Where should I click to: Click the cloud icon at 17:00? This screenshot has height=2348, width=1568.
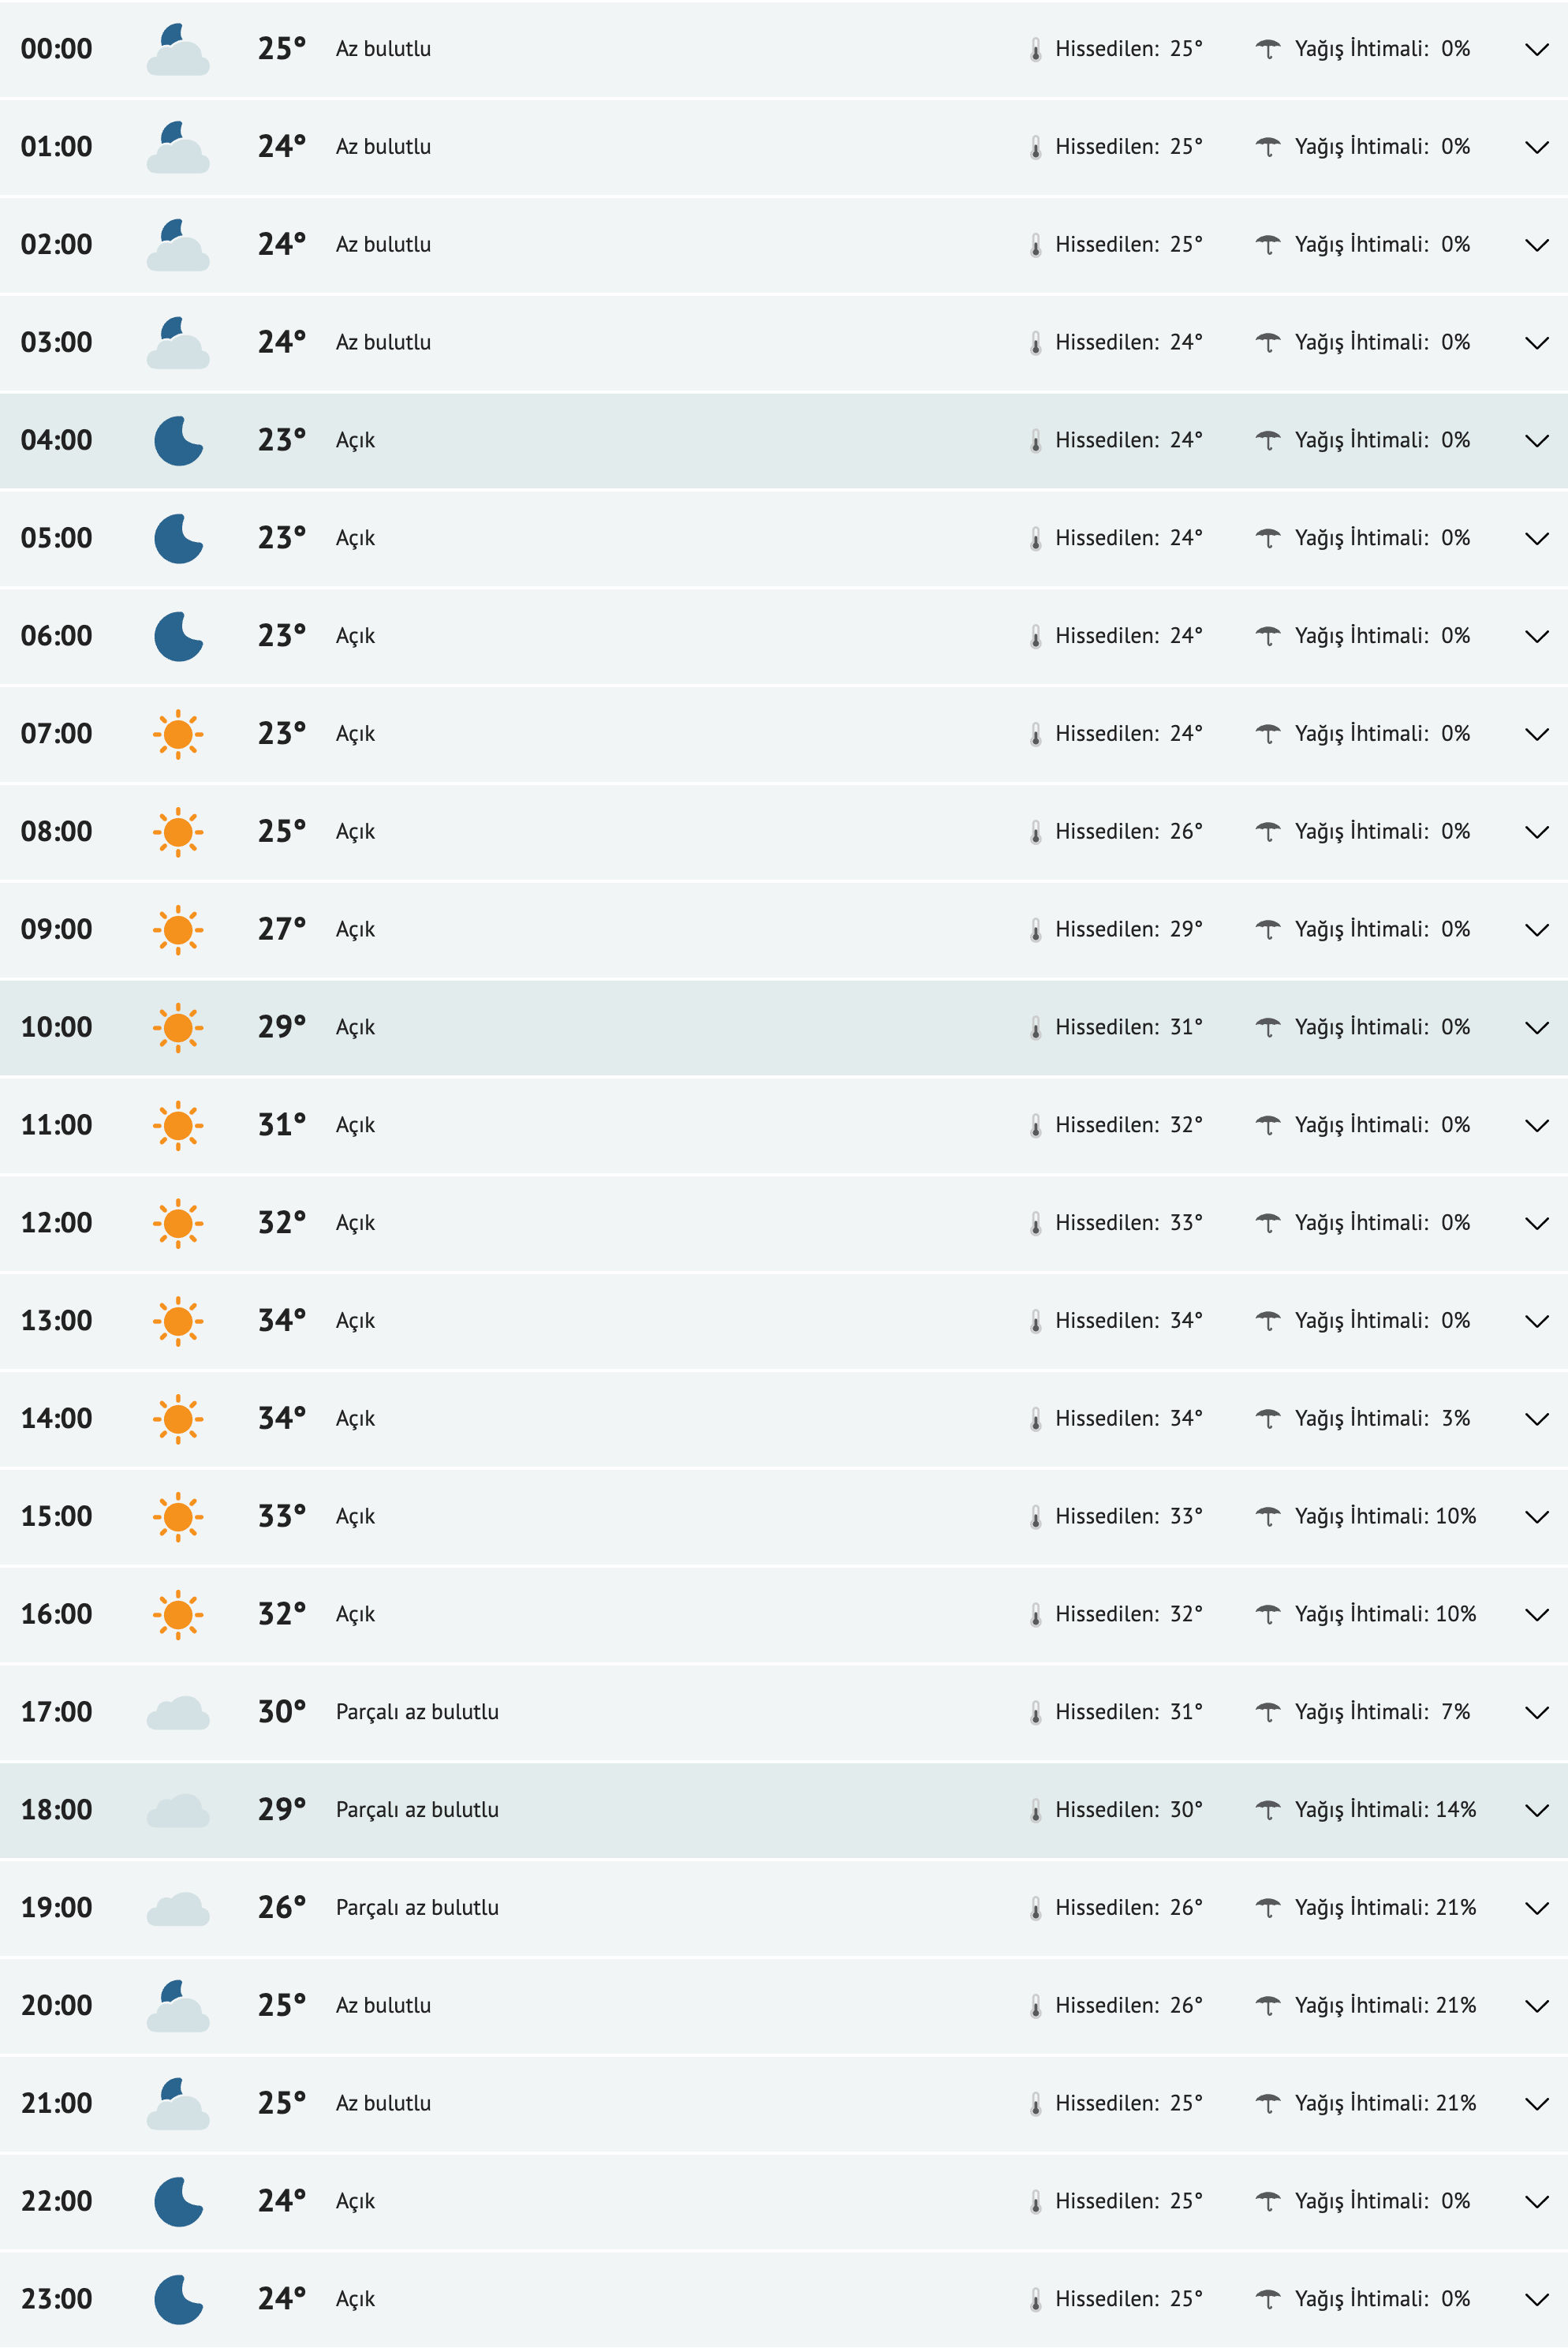tap(178, 1712)
